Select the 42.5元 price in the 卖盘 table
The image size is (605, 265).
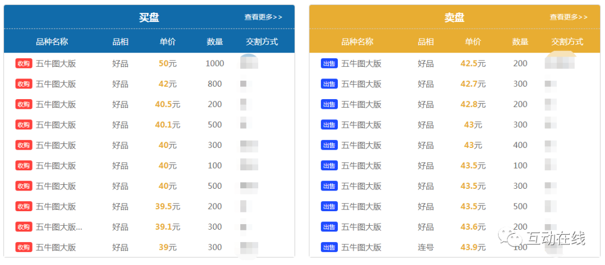pyautogui.click(x=473, y=63)
